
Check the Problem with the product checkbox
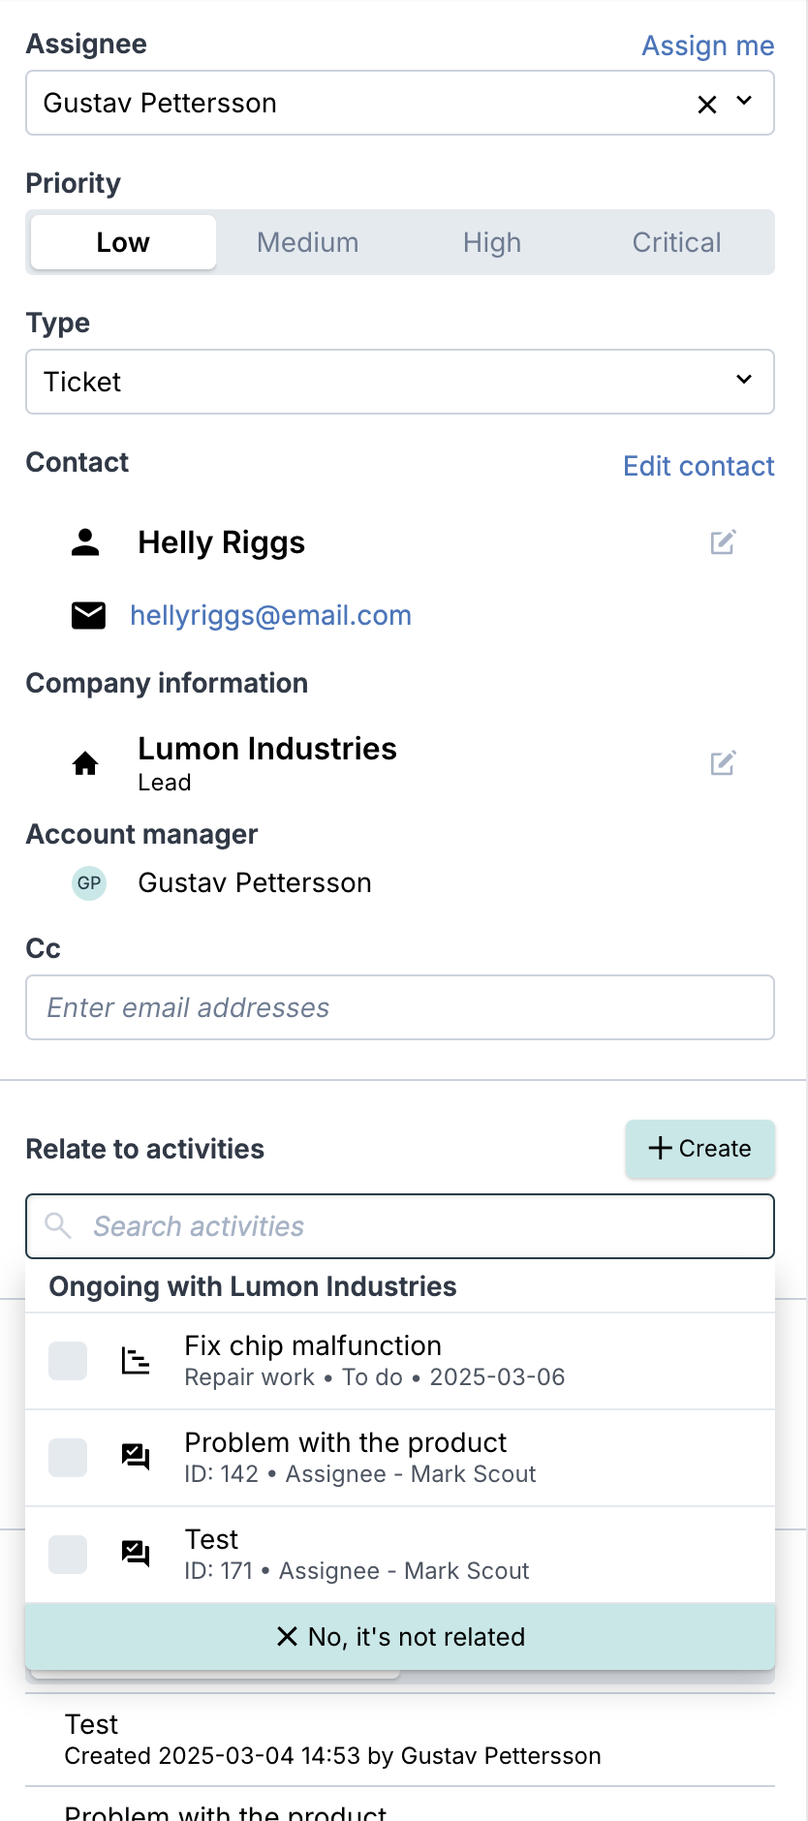pyautogui.click(x=68, y=1458)
